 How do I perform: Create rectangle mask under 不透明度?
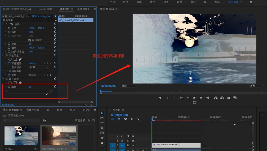(x=15, y=59)
